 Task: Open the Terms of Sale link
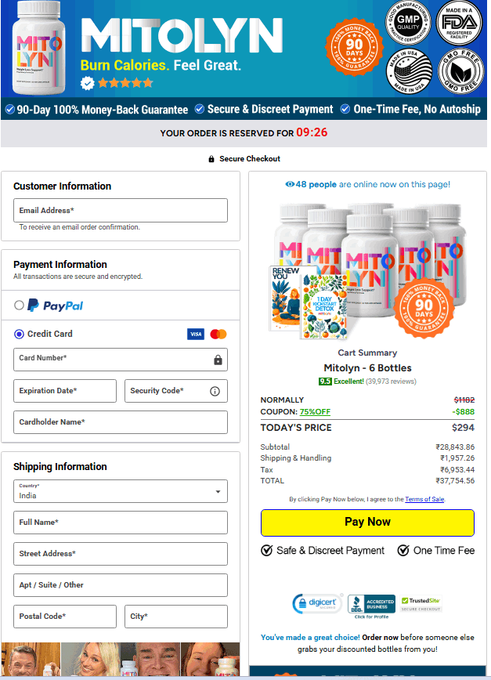[424, 499]
